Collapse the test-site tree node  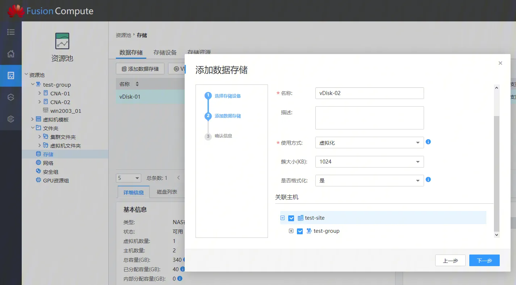pyautogui.click(x=282, y=218)
